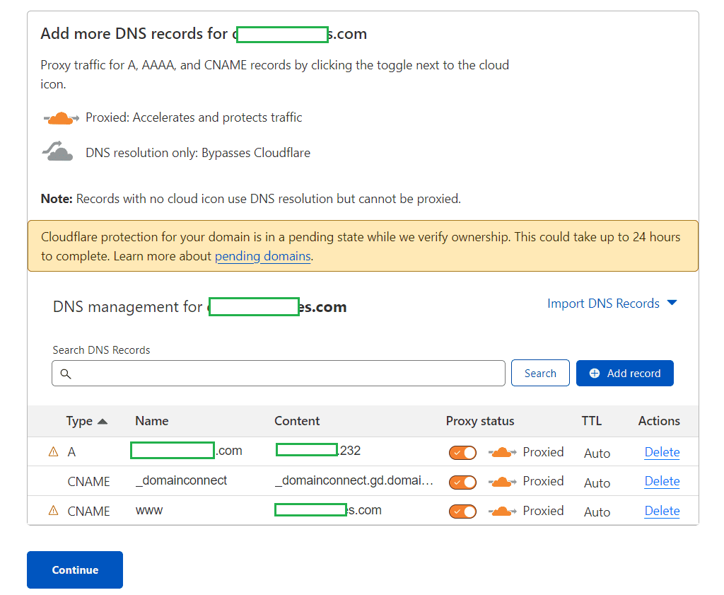The width and height of the screenshot is (724, 595).
Task: Toggle proxy status for www CNAME
Action: 462,512
